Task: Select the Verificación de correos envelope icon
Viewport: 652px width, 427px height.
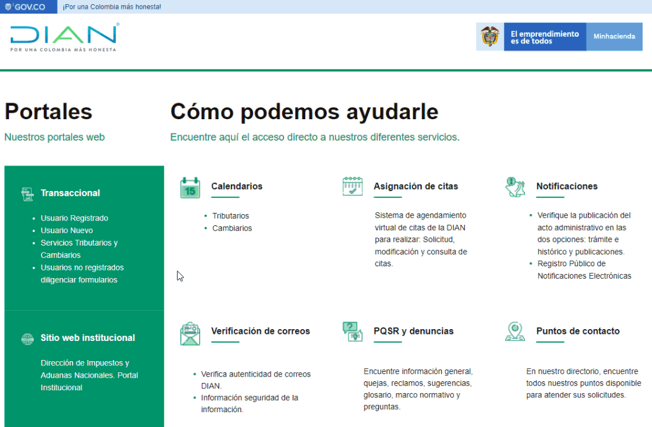Action: [x=190, y=333]
